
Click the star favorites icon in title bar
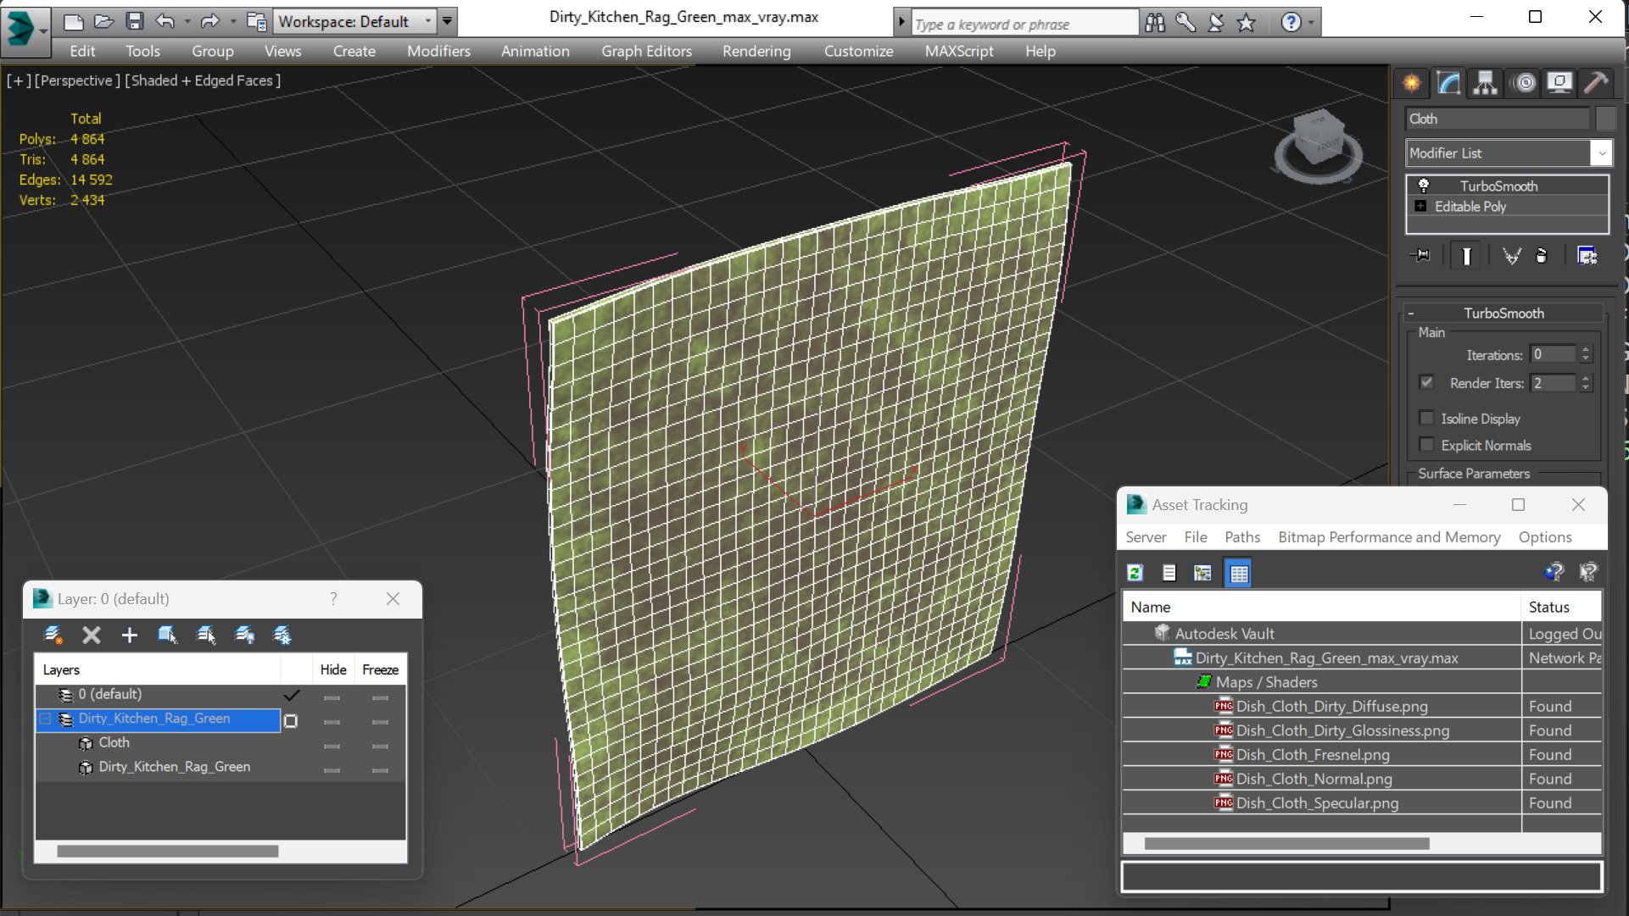tap(1246, 23)
